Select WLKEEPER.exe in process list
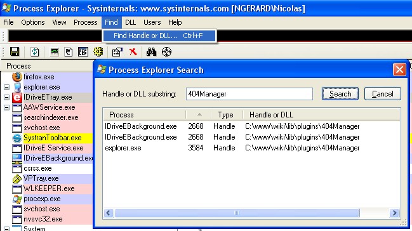 pos(49,188)
